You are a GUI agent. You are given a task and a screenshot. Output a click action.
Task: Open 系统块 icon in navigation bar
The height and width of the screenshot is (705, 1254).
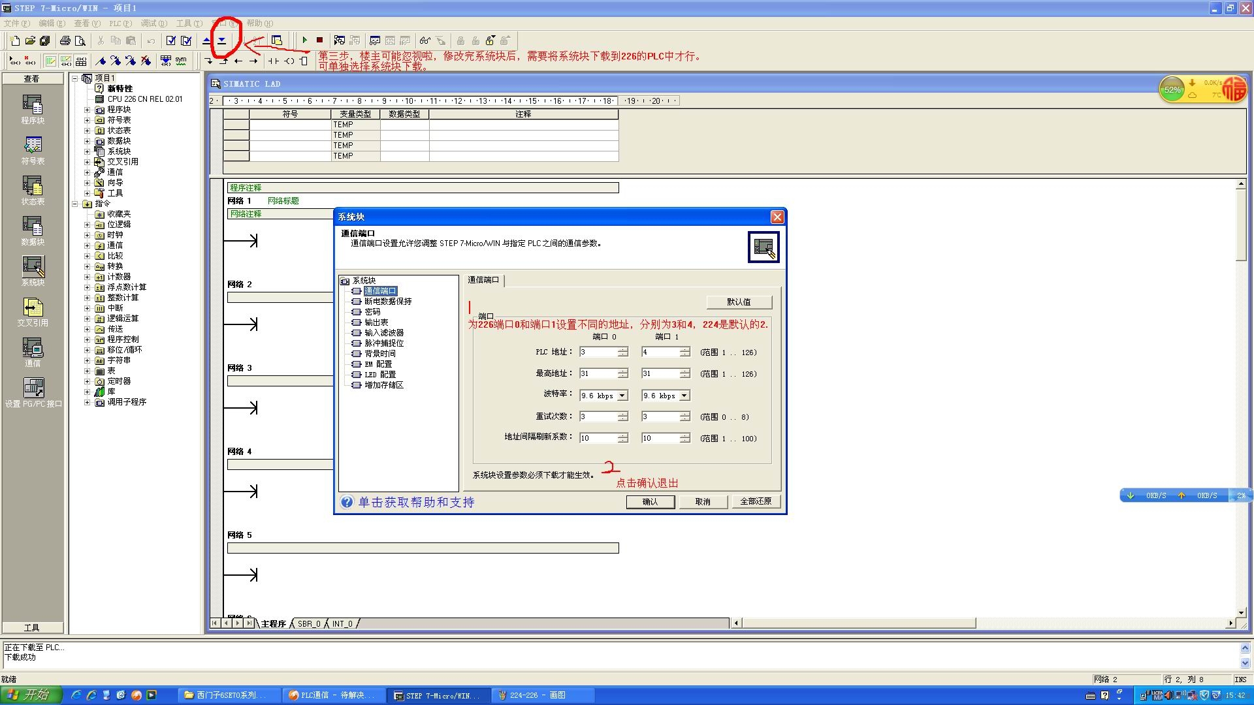[33, 267]
